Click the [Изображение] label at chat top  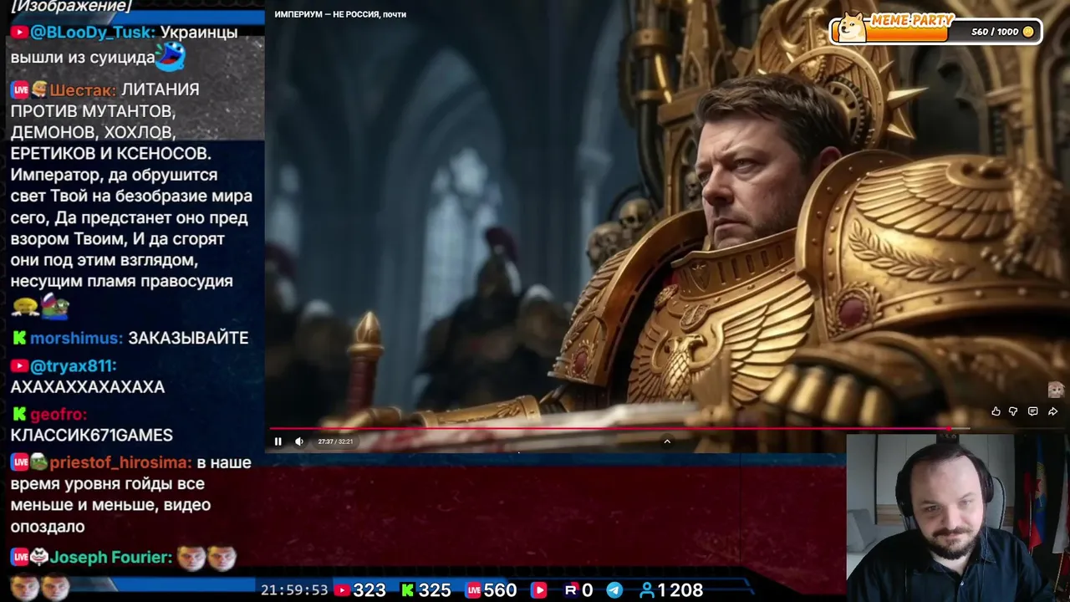pyautogui.click(x=72, y=7)
